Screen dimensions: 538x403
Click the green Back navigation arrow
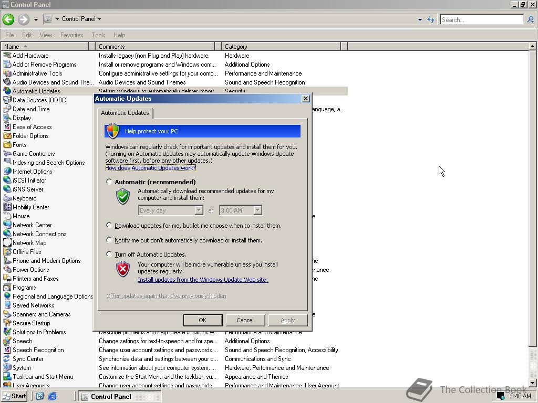8,19
